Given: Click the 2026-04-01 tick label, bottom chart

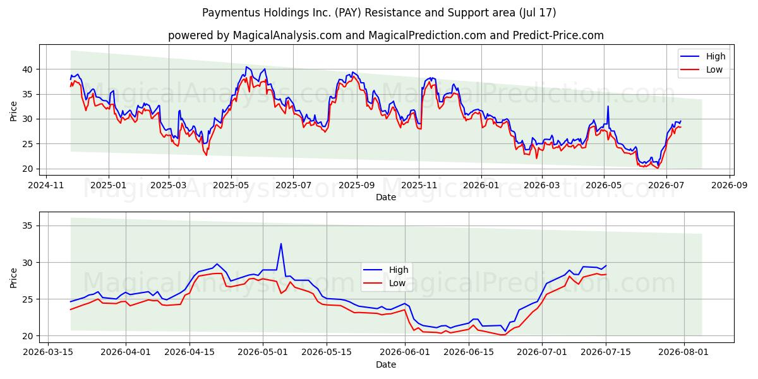Looking at the screenshot, I should coord(126,353).
